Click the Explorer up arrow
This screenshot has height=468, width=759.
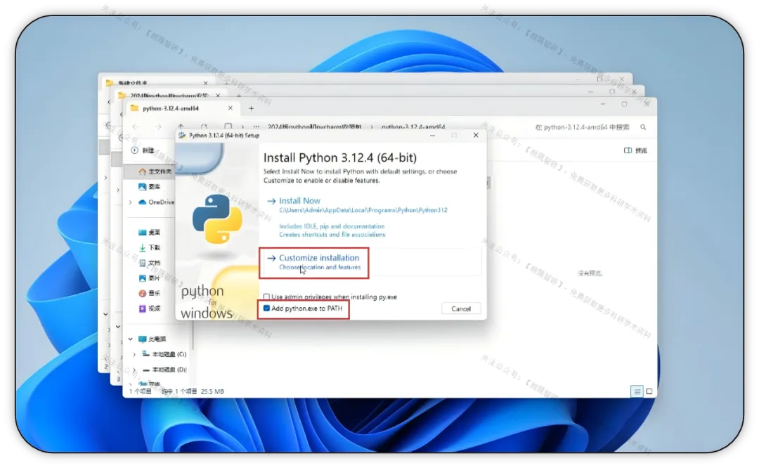(181, 126)
